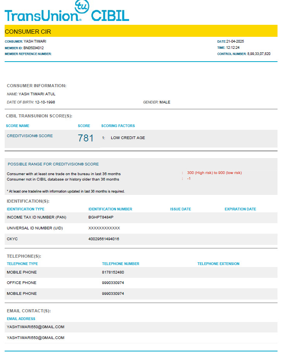The height and width of the screenshot is (353, 281).
Task: Click TELEPHONE NUMBER column header
Action: tap(121, 264)
